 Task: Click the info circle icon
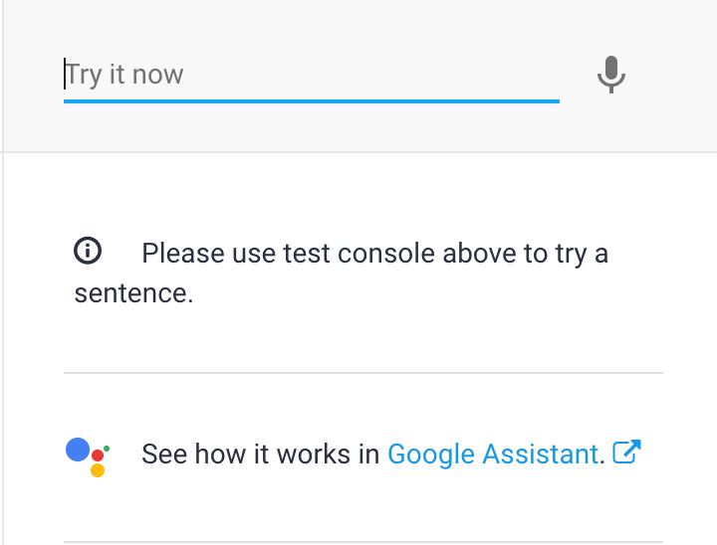(x=88, y=253)
